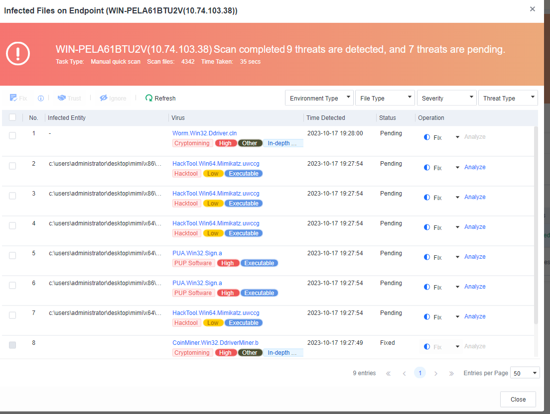Expand the Fix options arrow for row 3
This screenshot has width=550, height=414.
[457, 197]
